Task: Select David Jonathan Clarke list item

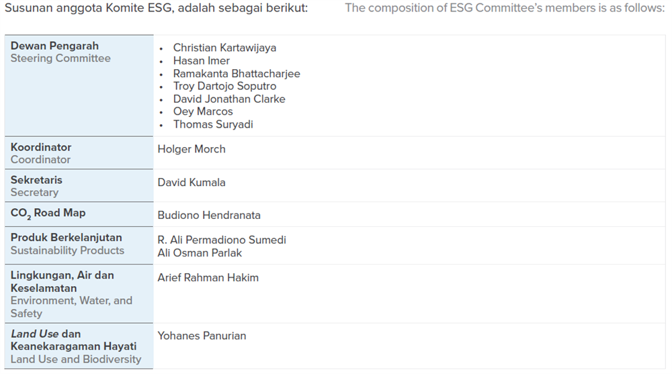Action: [229, 99]
